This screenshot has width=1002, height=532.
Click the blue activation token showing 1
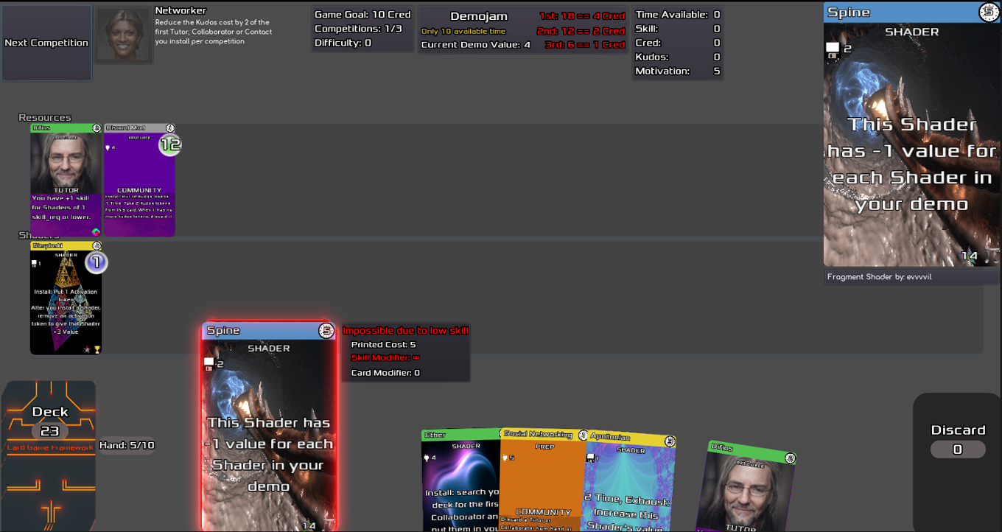(x=97, y=262)
